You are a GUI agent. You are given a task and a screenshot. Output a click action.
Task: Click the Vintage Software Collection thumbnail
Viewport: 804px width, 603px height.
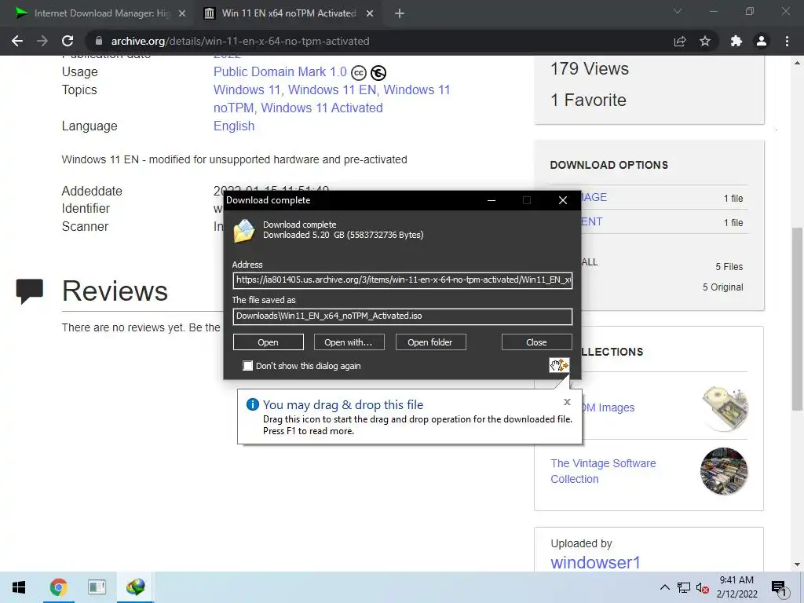pos(724,471)
